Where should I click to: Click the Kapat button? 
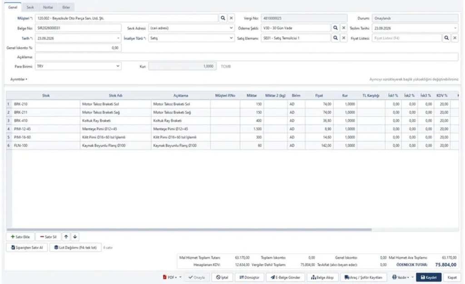pos(452,278)
